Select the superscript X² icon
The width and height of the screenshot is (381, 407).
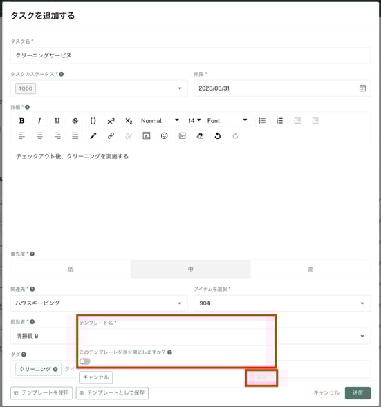point(111,121)
